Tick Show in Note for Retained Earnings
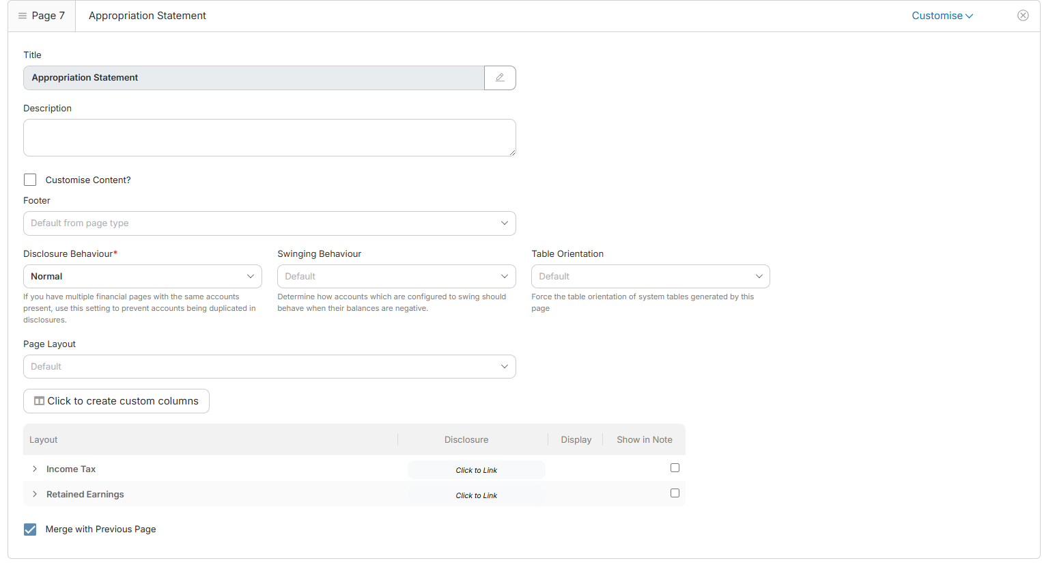 coord(675,493)
